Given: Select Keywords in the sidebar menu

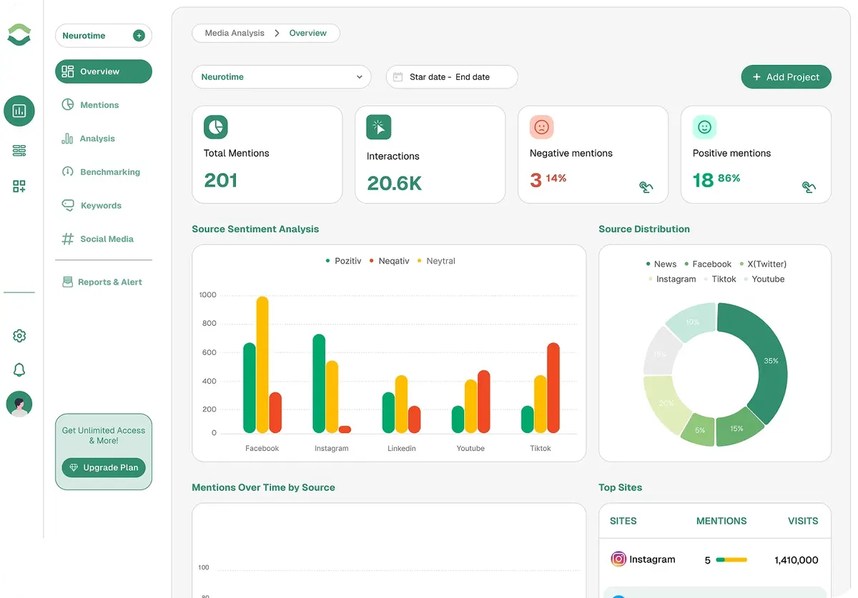Looking at the screenshot, I should [x=92, y=206].
